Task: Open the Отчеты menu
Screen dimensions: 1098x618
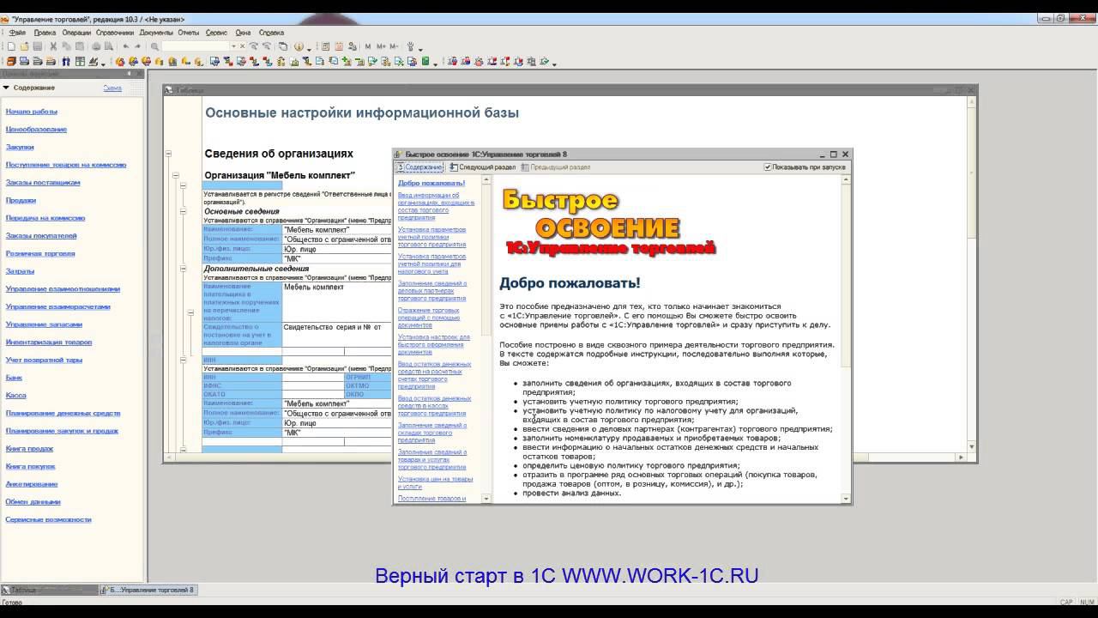Action: [x=189, y=33]
